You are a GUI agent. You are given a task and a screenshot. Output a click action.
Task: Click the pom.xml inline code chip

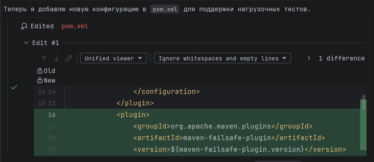(165, 9)
